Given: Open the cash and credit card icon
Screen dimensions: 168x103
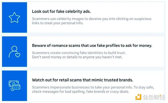Looking at the screenshot, I should pos(15,86).
